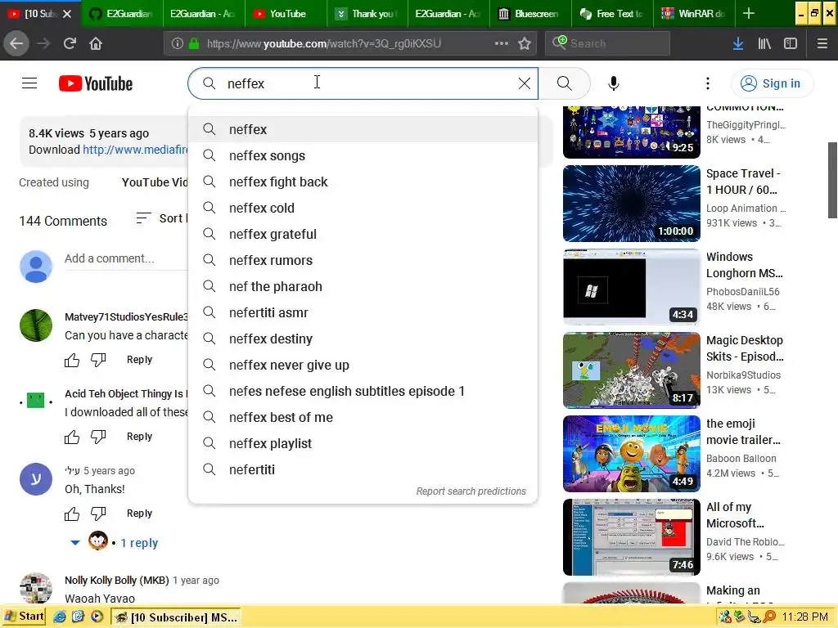Click Report search predictions link
Viewport: 838px width, 628px height.
[x=471, y=491]
